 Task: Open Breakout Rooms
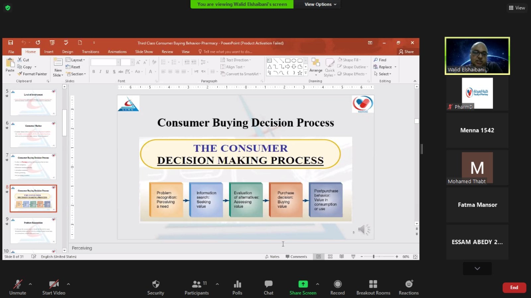point(373,284)
